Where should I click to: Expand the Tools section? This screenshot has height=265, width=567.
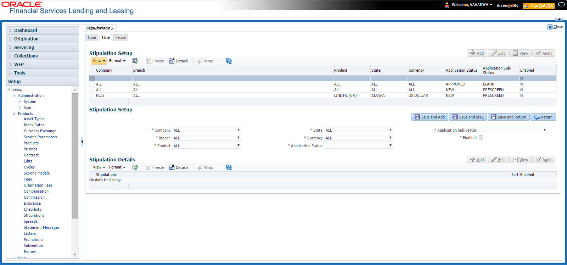coord(43,73)
